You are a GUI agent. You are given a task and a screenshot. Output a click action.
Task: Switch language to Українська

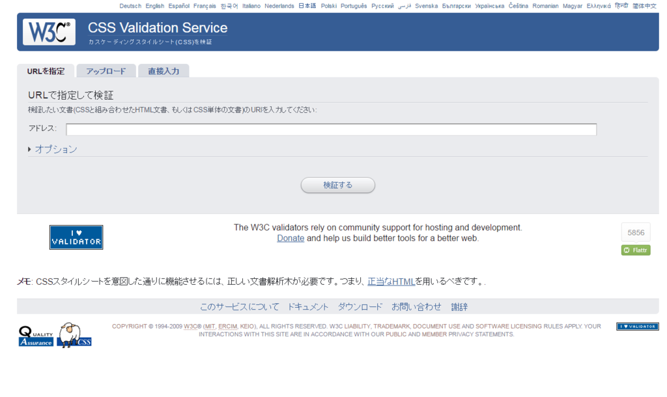point(490,6)
